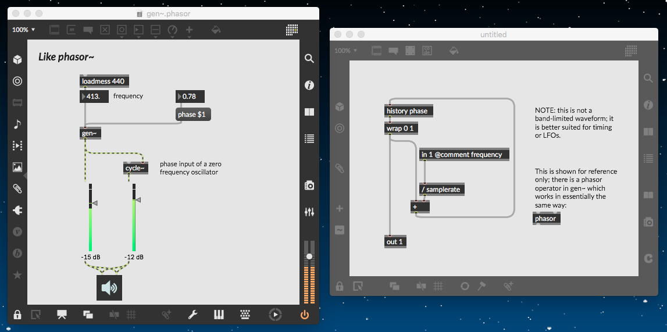Open patcher windows icon in gen~.phasor bottom bar
Viewport: 667px width, 332px height.
pos(88,315)
